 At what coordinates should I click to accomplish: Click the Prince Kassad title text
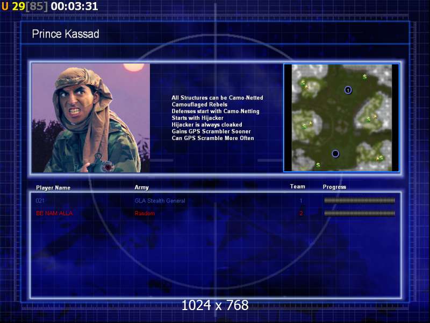click(x=66, y=34)
